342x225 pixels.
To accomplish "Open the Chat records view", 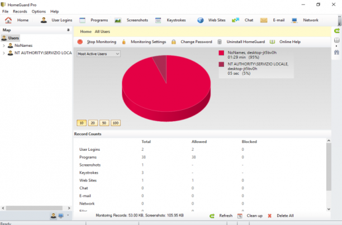I will pos(243,20).
